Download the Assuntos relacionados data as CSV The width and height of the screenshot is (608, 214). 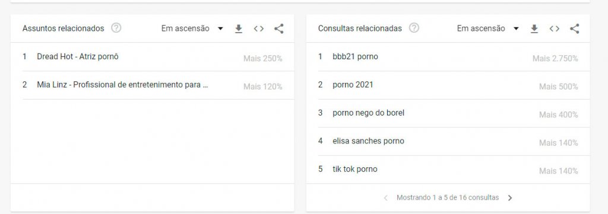(239, 28)
